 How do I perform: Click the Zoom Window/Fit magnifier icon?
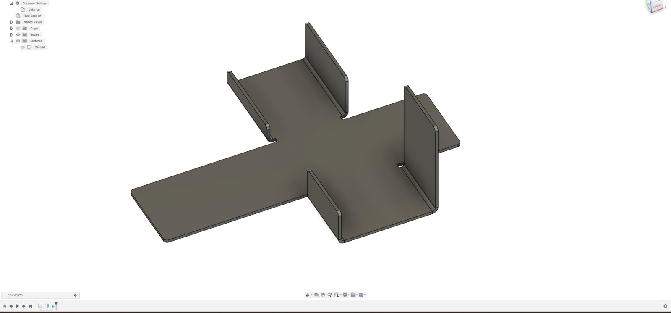tap(337, 295)
